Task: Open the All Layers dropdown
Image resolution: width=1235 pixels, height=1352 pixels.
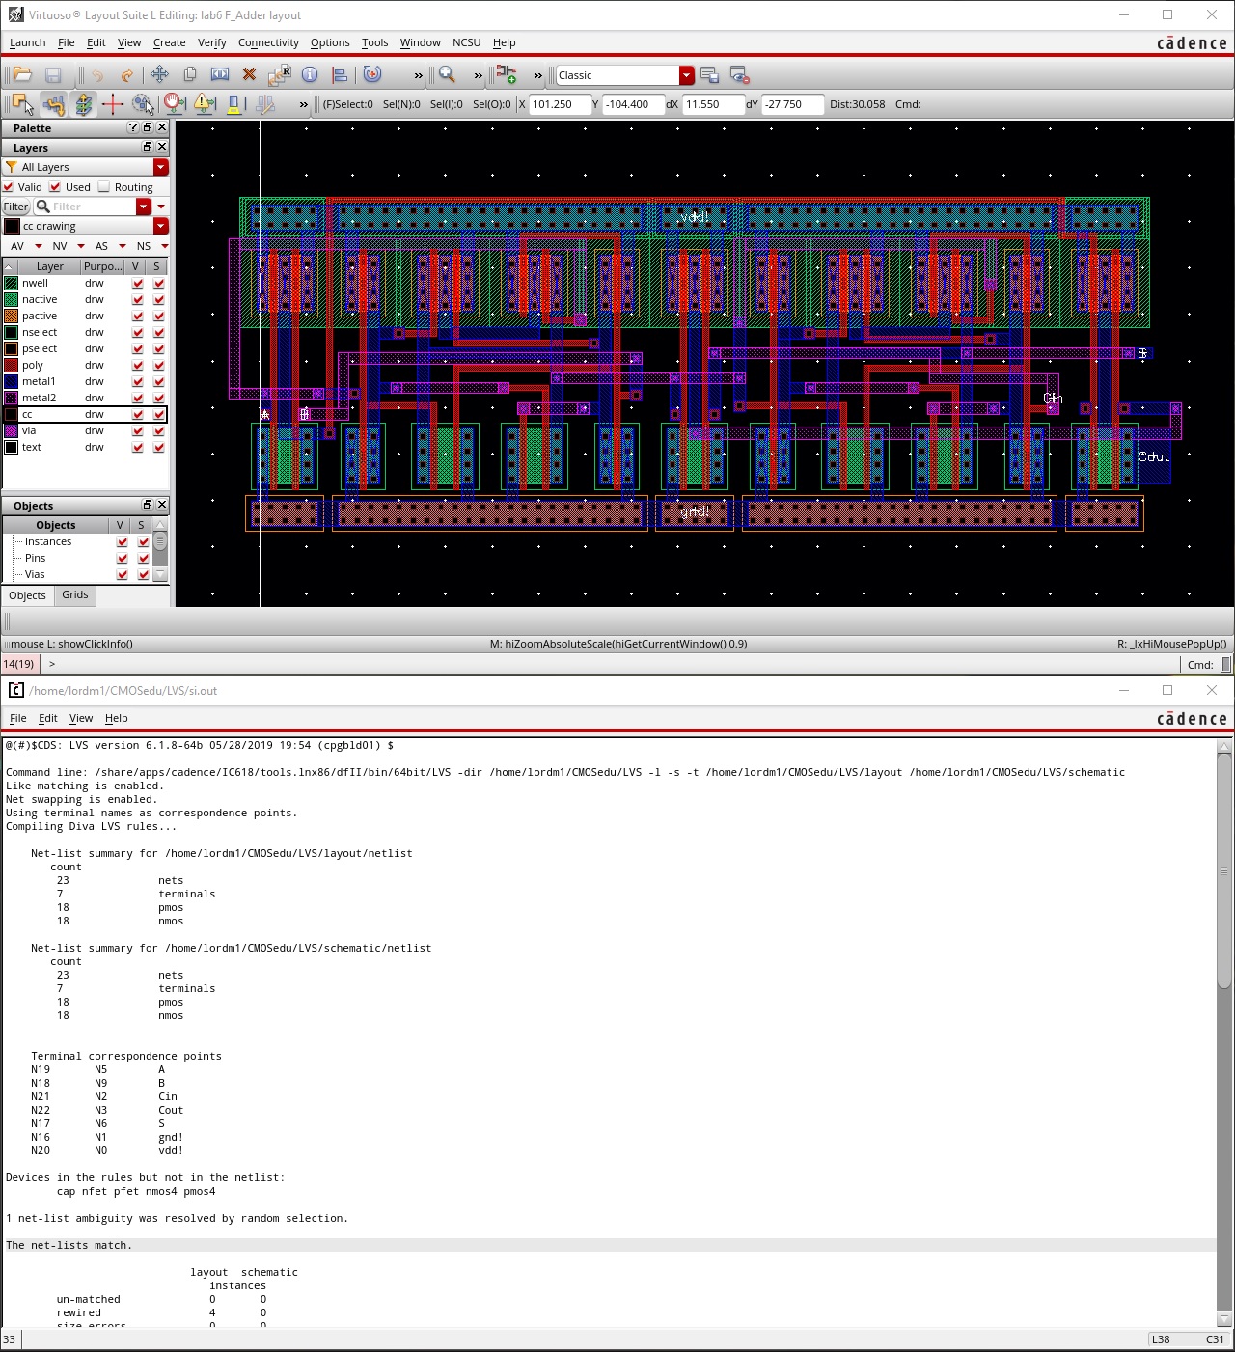Action: coord(160,167)
